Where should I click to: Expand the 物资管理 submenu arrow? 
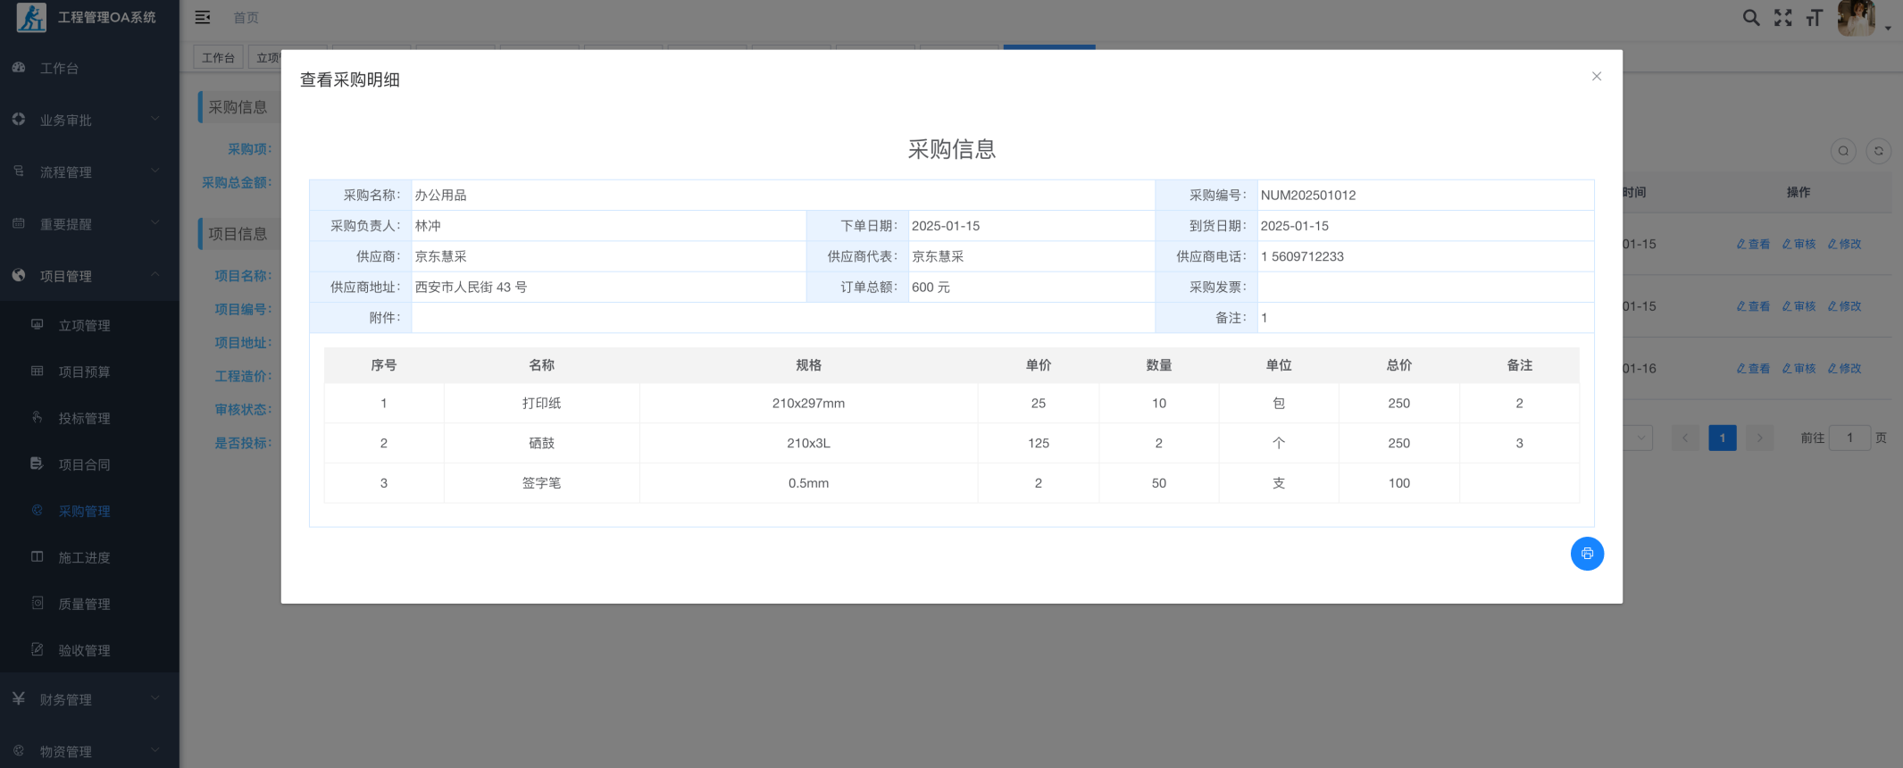pos(155,750)
